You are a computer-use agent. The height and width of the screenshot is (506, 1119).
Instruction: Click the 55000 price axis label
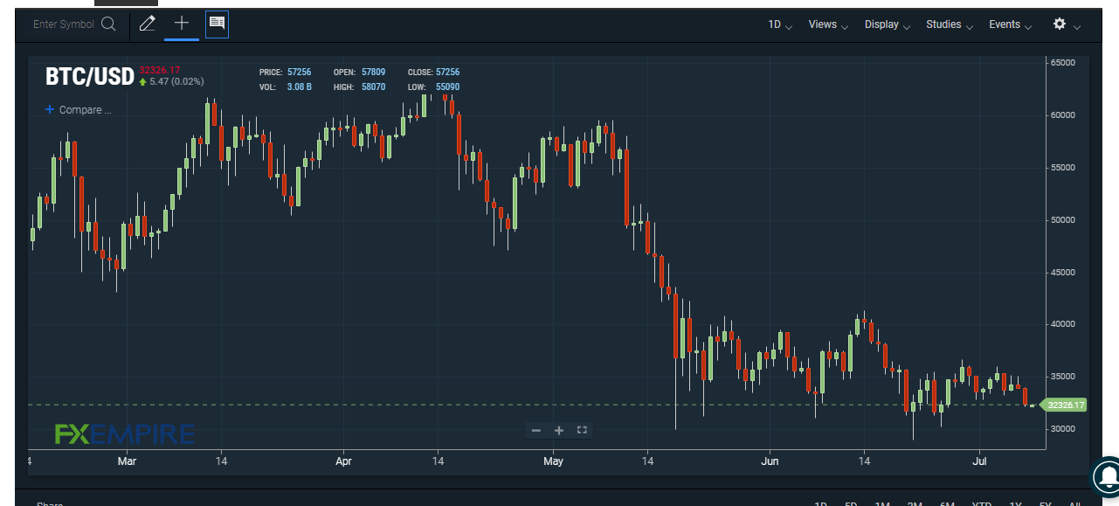[1063, 168]
